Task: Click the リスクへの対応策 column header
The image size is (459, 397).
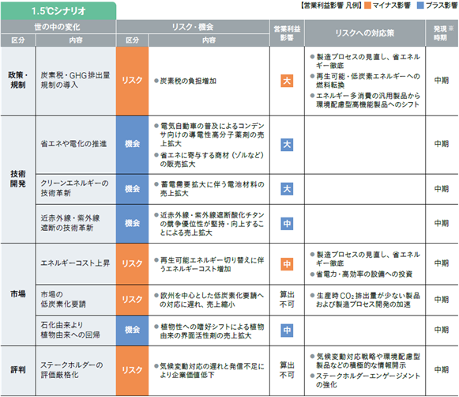Action: pos(365,33)
